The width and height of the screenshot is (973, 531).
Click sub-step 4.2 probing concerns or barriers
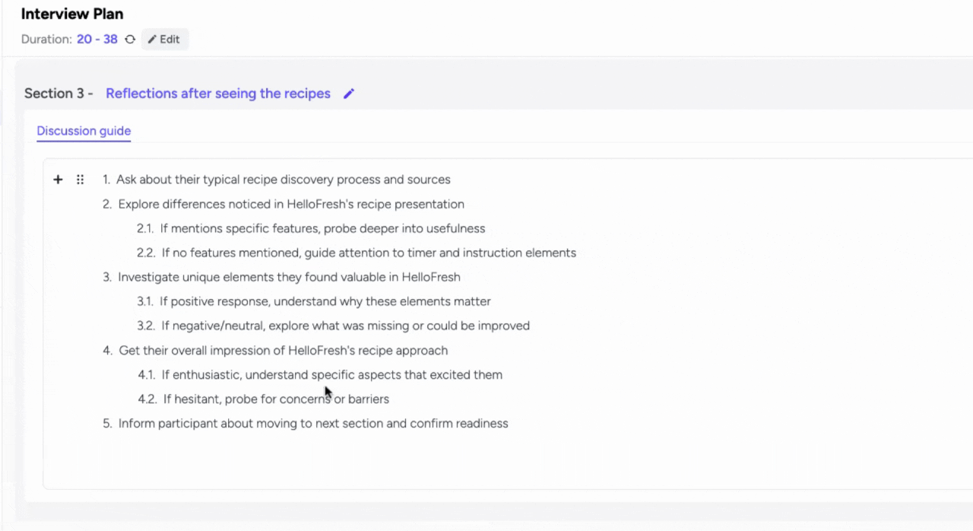click(x=275, y=399)
